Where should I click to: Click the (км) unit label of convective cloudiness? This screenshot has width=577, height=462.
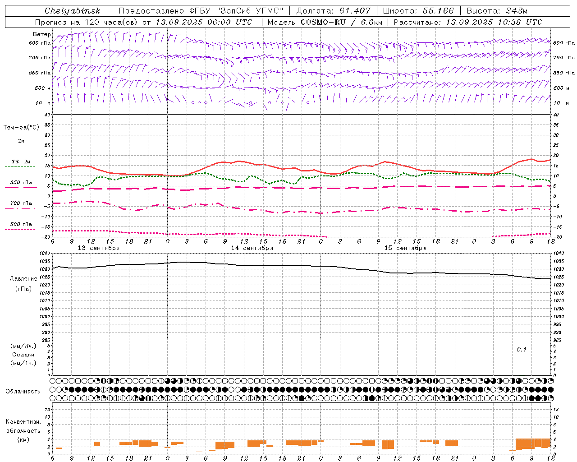coord(23,439)
